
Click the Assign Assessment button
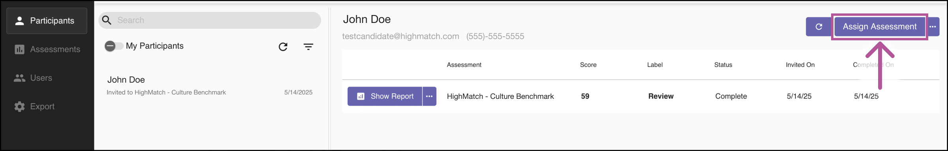click(x=880, y=26)
